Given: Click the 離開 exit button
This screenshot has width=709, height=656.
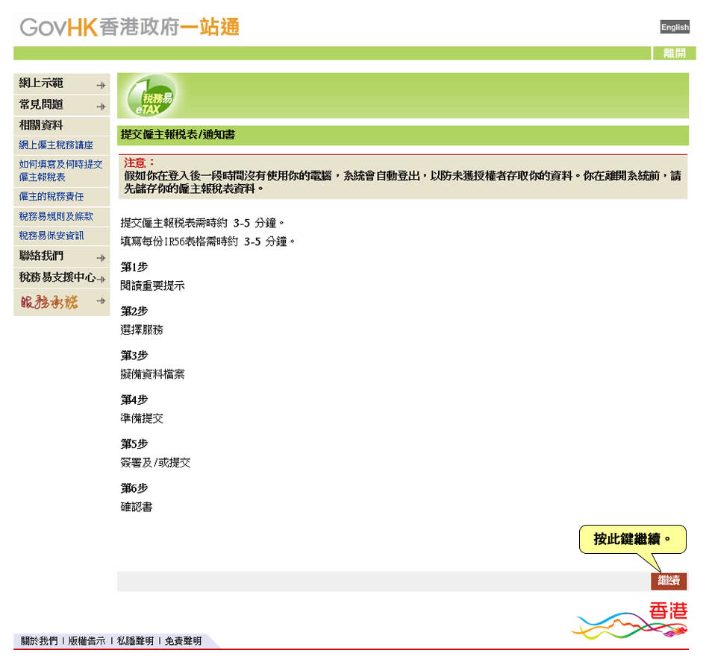Looking at the screenshot, I should (x=674, y=53).
